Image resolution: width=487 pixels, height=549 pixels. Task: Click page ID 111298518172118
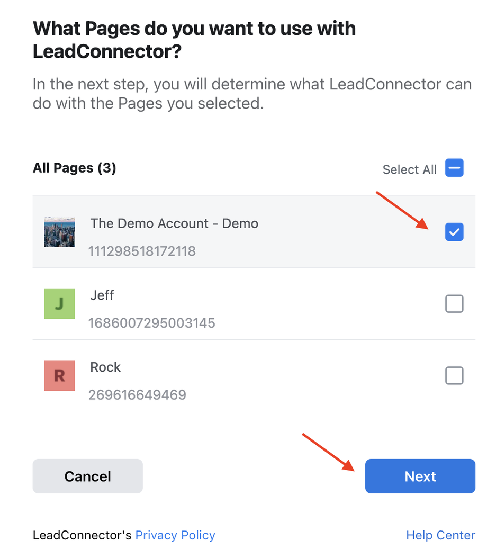[x=142, y=251]
